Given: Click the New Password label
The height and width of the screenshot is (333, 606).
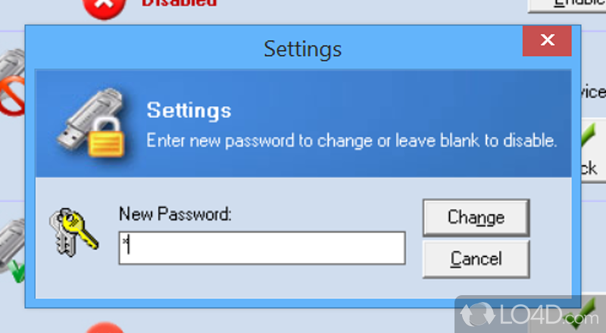Looking at the screenshot, I should point(174,214).
